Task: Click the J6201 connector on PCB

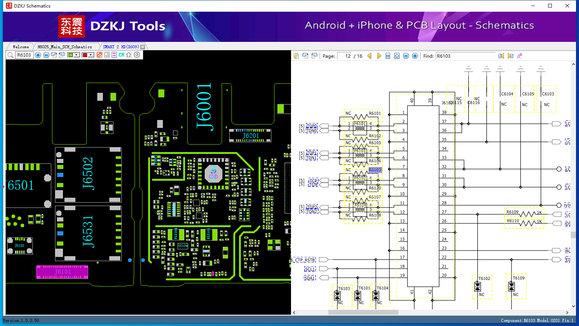Action: point(250,136)
